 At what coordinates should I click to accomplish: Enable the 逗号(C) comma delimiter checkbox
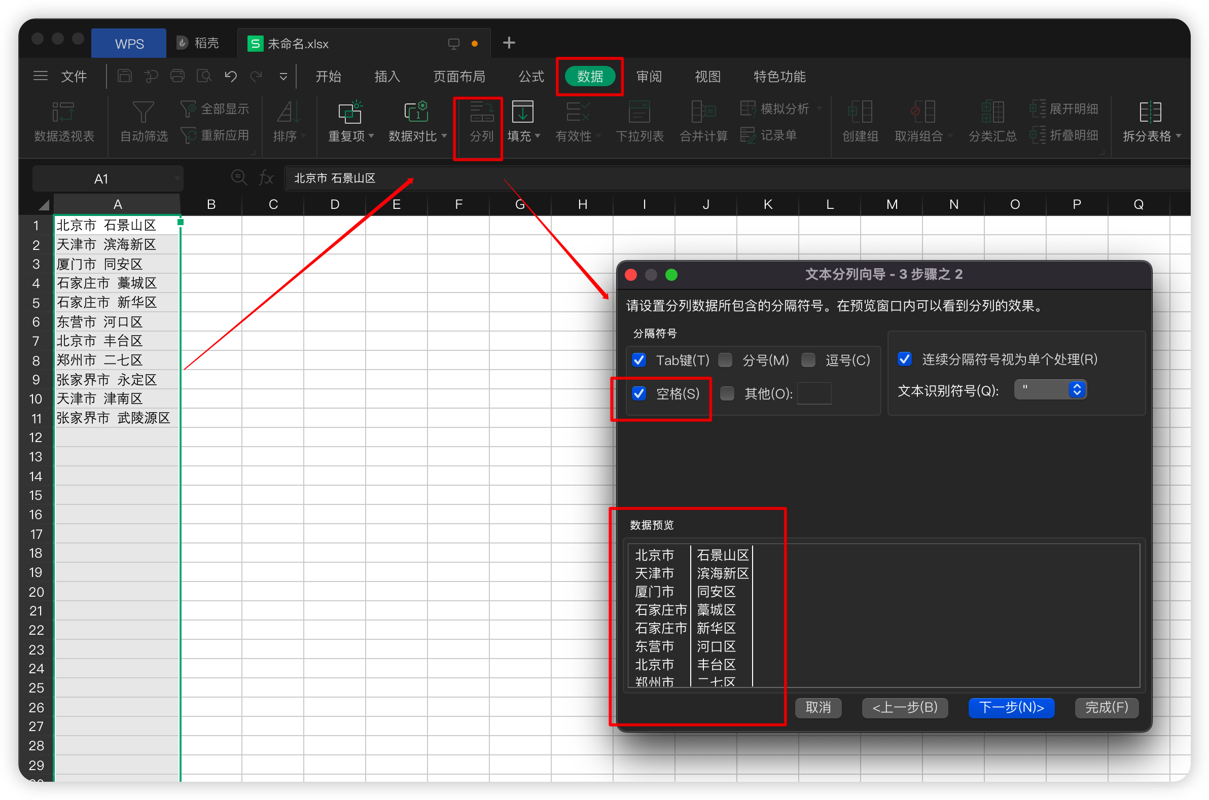click(808, 360)
